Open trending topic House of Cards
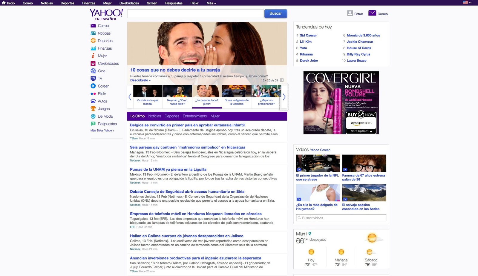 pyautogui.click(x=359, y=48)
